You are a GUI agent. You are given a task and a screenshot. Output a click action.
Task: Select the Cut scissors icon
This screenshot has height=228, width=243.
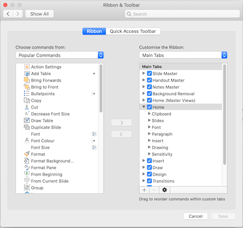coord(26,107)
